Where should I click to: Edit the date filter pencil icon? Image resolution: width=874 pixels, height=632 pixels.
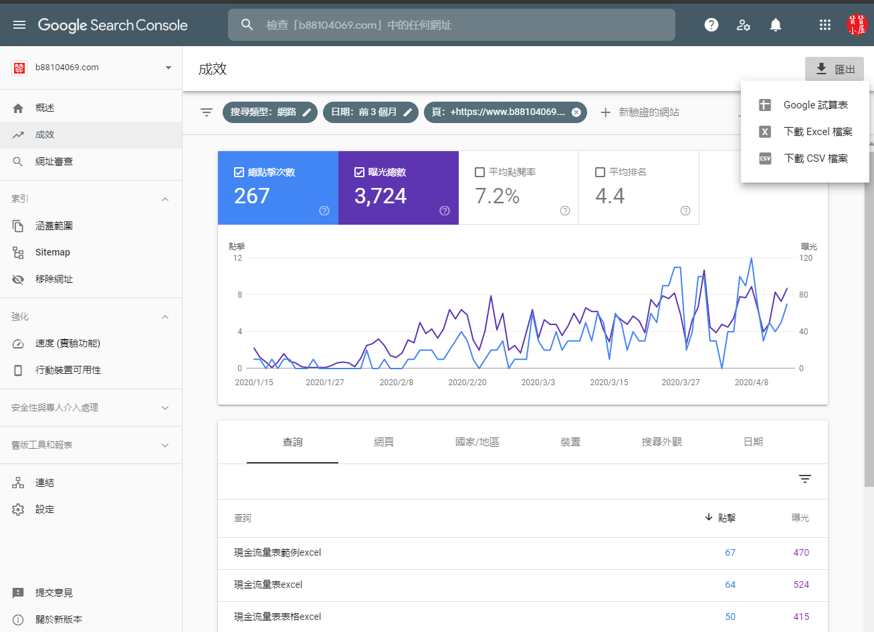tap(407, 112)
